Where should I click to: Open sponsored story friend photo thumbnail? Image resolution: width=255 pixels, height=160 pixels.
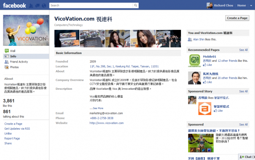[192, 100]
